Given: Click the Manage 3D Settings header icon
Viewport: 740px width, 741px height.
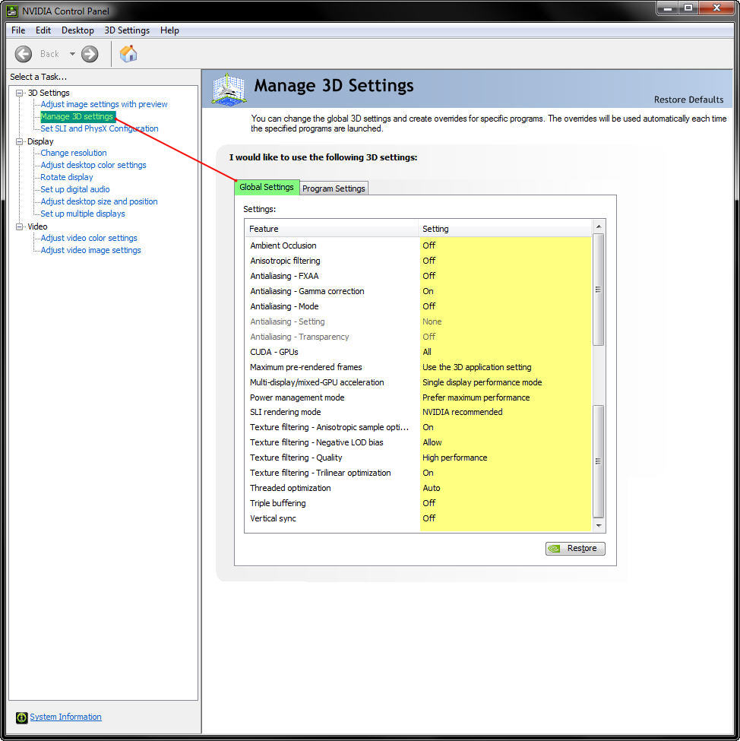Looking at the screenshot, I should pyautogui.click(x=228, y=88).
